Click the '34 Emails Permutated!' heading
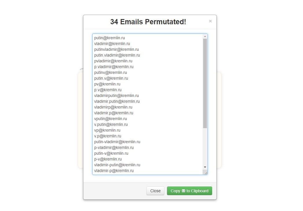 coord(148,22)
